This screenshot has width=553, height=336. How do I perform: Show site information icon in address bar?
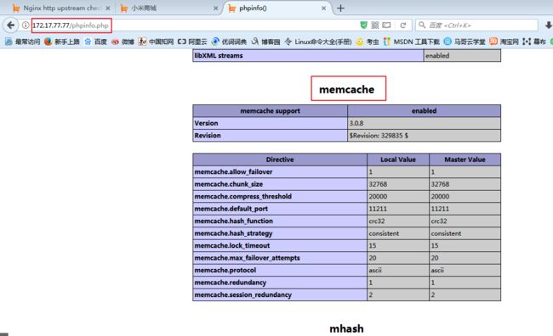coord(26,25)
